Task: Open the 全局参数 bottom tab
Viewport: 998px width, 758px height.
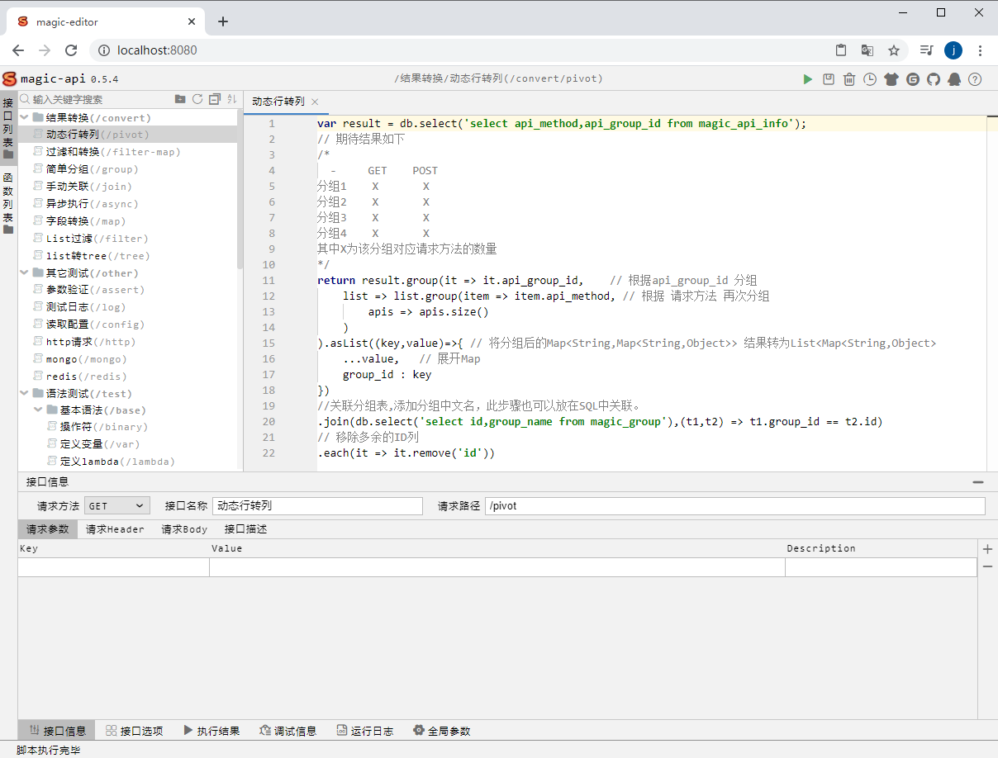Action: pos(441,731)
